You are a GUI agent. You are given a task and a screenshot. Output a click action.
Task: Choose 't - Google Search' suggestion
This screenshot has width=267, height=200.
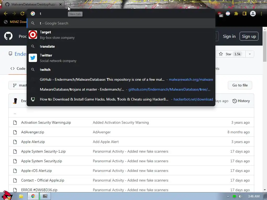pyautogui.click(x=121, y=23)
